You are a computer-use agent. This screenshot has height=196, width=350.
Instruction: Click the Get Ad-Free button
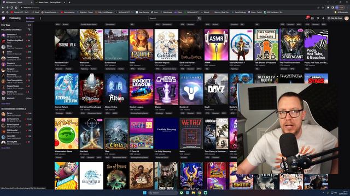[x=335, y=18]
